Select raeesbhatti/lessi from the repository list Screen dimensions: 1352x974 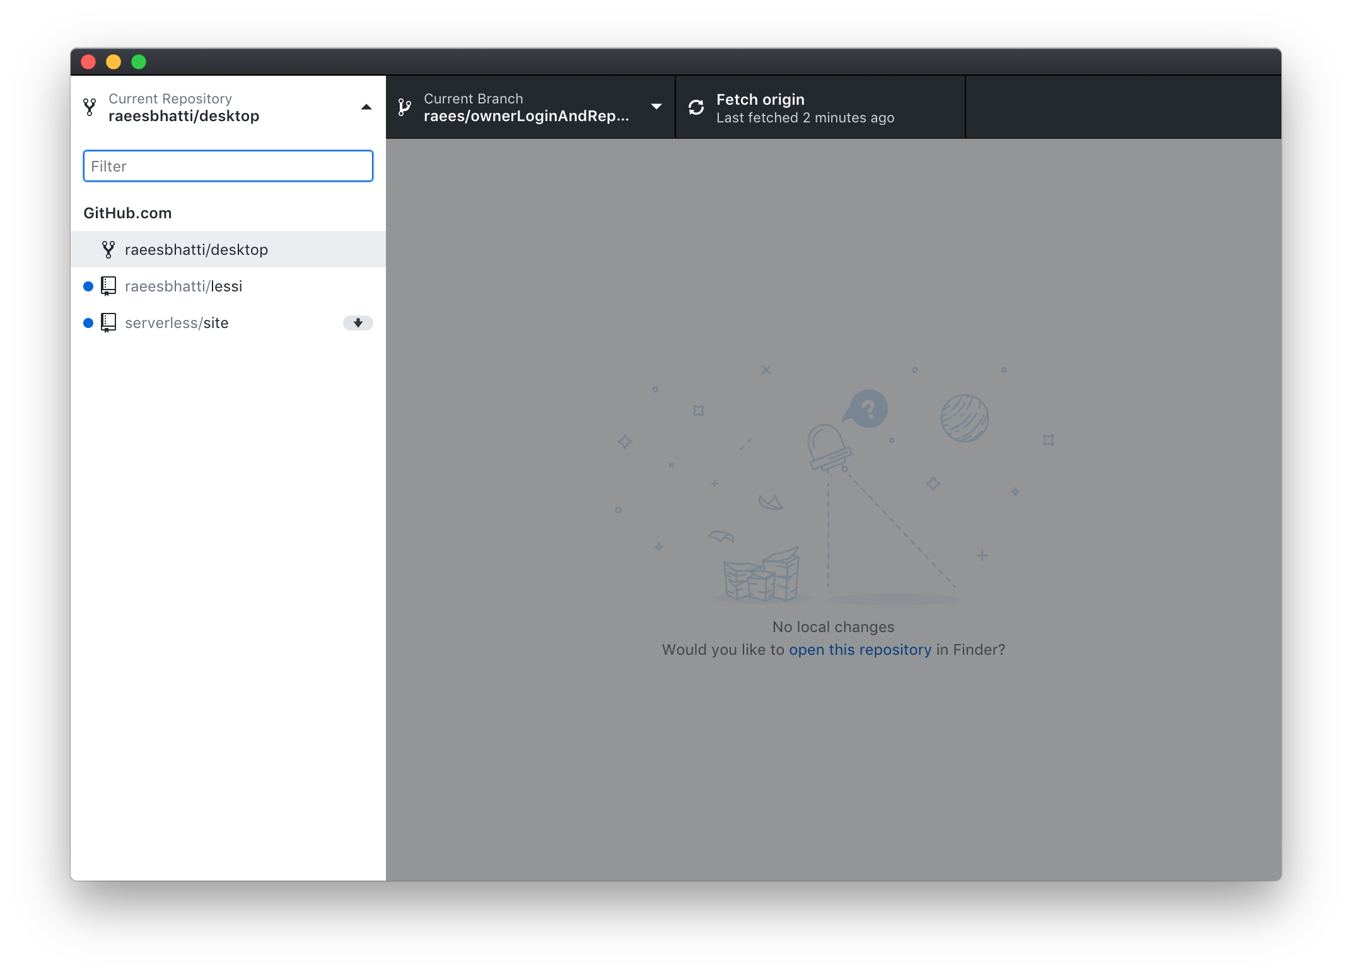pos(184,286)
